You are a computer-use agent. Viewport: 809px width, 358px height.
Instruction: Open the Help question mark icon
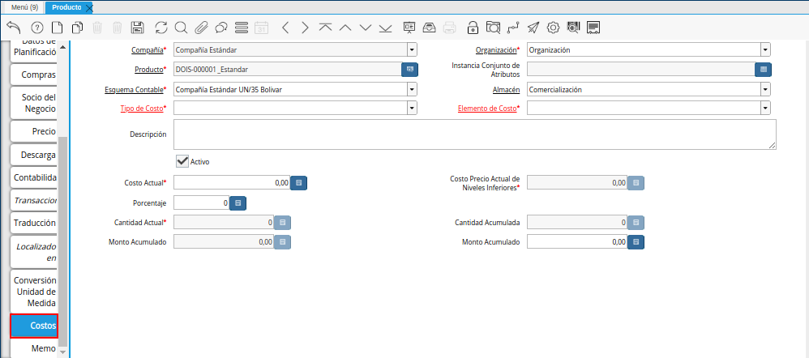[x=36, y=28]
